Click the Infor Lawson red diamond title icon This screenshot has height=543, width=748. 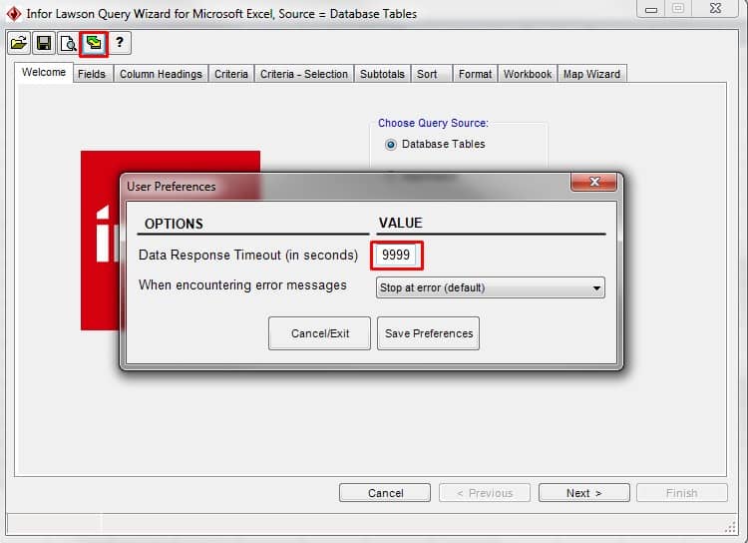14,13
